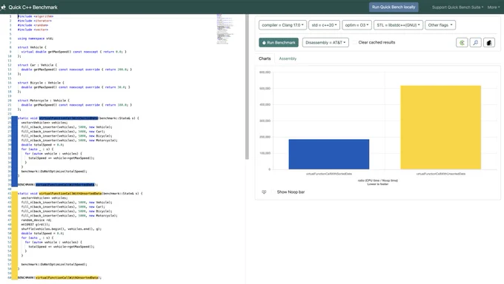Switch to the Charts tab
This screenshot has height=284, width=504.
[x=265, y=58]
